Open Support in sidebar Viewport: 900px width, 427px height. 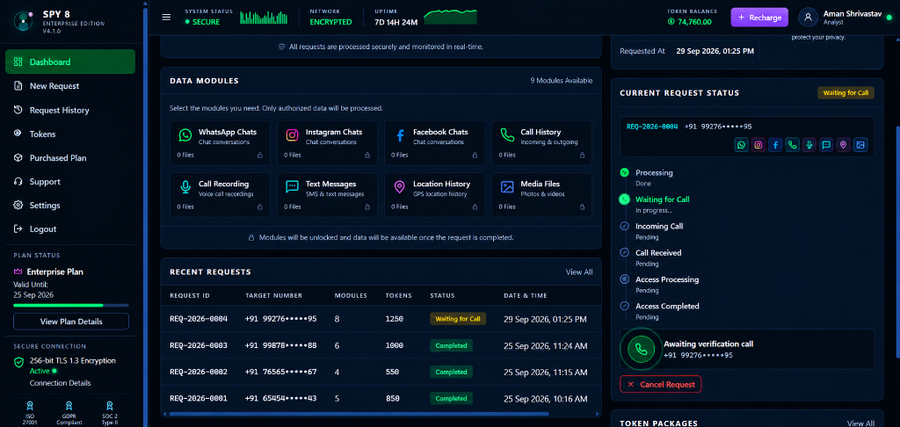pos(70,181)
